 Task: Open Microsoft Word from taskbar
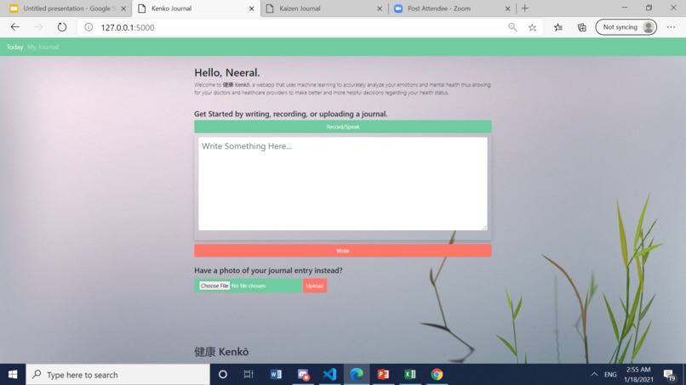pos(276,375)
